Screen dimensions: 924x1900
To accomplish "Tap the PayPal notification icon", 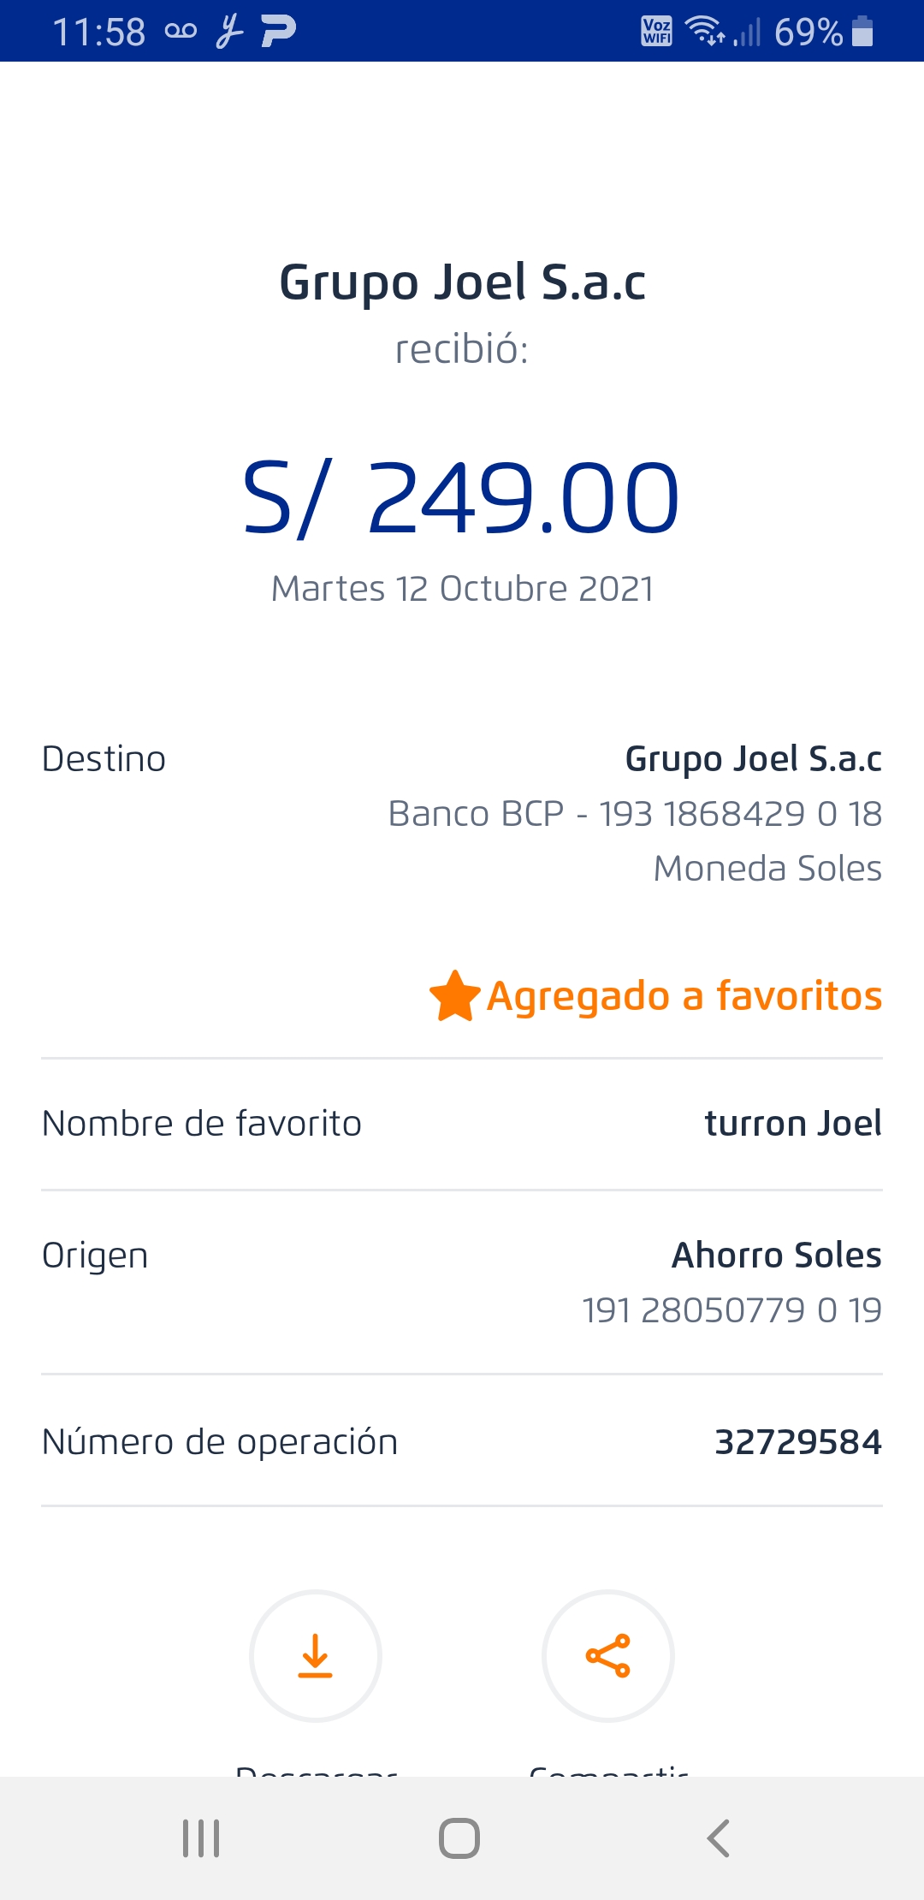I will [279, 32].
